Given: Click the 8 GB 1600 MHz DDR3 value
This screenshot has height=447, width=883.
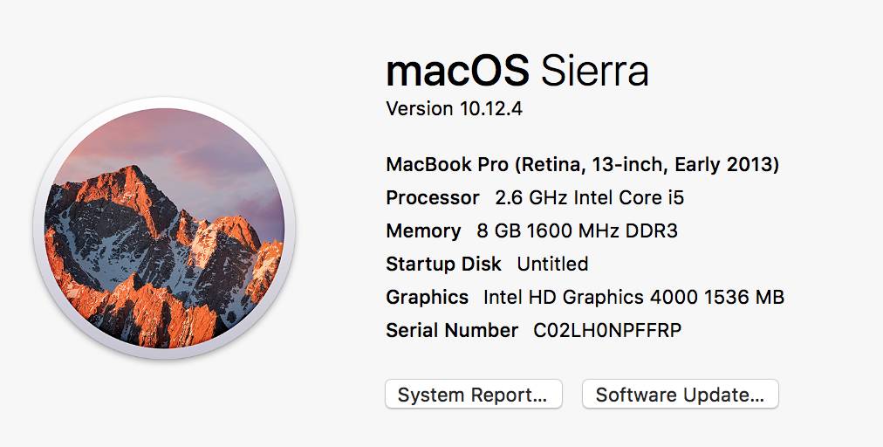Looking at the screenshot, I should [x=578, y=231].
